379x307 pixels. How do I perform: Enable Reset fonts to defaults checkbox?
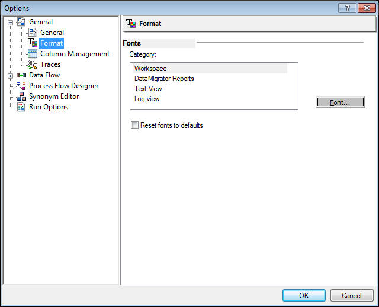pos(134,125)
